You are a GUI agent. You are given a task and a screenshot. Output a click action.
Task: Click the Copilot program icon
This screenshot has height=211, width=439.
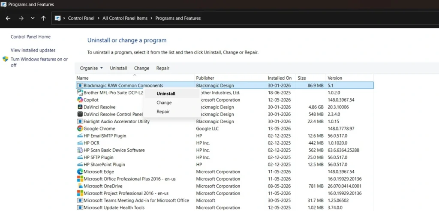(x=80, y=100)
